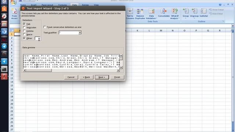Enable the Semicolon delimiter checkbox
The width and height of the screenshot is (235, 132).
click(x=24, y=27)
